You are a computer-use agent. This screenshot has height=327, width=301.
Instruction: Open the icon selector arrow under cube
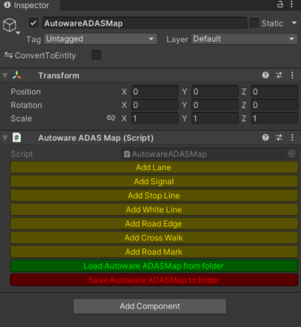point(18,33)
